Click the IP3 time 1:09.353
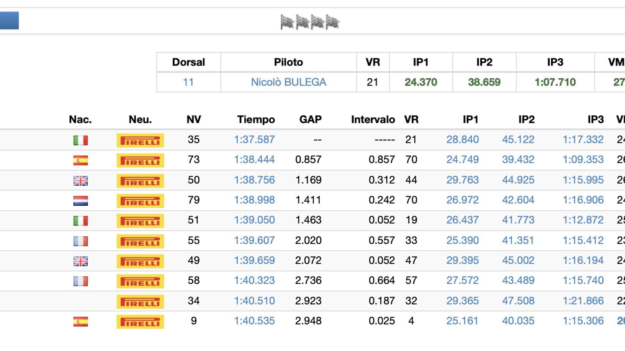The height and width of the screenshot is (351, 625). (583, 159)
